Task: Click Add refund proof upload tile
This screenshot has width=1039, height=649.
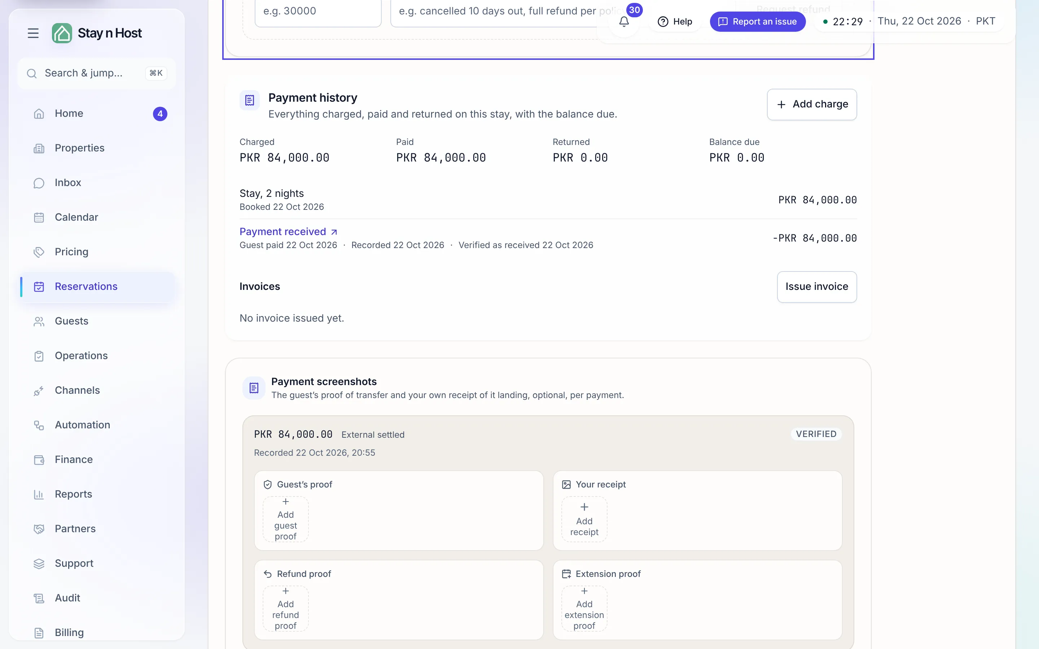Action: 285,608
